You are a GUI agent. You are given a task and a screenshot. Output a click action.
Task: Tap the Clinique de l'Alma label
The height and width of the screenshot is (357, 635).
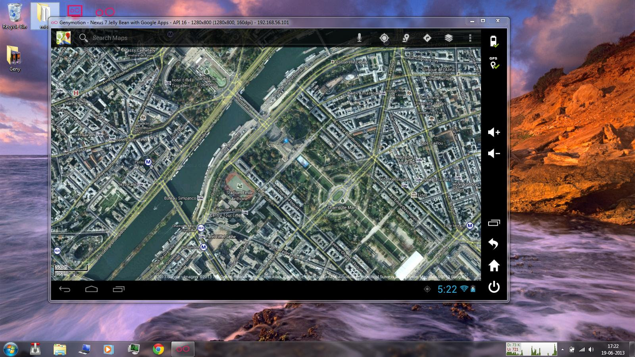(438, 70)
